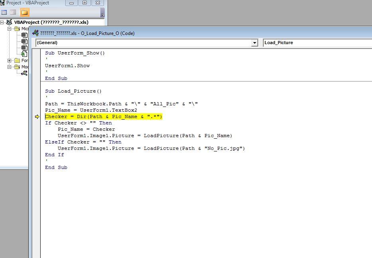
Task: Select the VBAProject (???????_???????.xls) tree label
Action: (x=51, y=22)
